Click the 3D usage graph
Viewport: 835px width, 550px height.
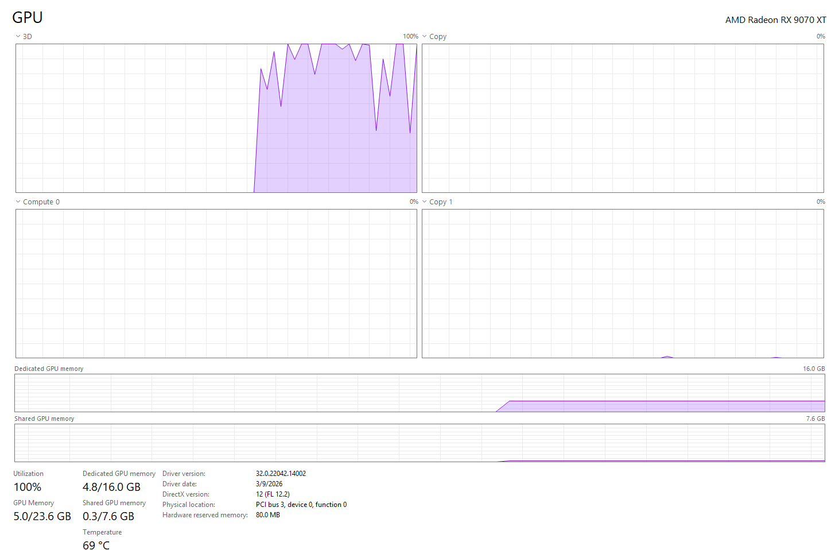[x=216, y=118]
